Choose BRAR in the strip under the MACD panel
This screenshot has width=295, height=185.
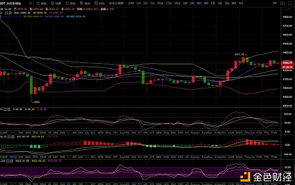[x=43, y=157]
